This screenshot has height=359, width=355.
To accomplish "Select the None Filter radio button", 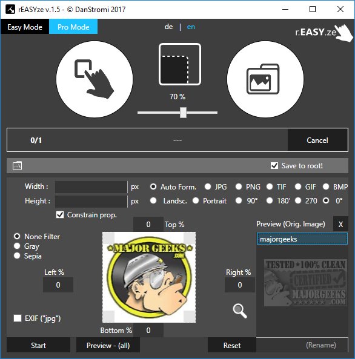I will click(x=17, y=236).
